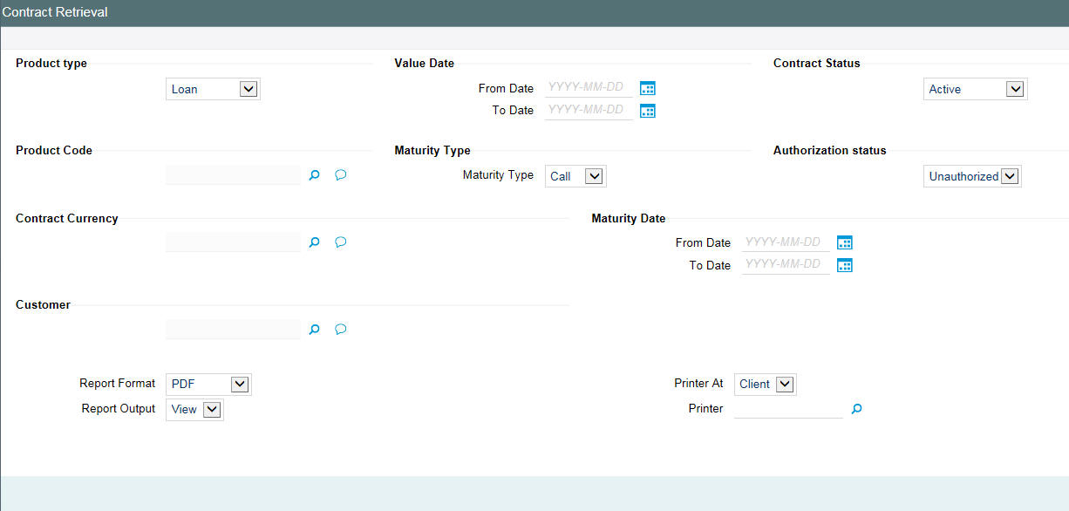Click the Customer input field
The width and height of the screenshot is (1069, 511).
pyautogui.click(x=233, y=329)
